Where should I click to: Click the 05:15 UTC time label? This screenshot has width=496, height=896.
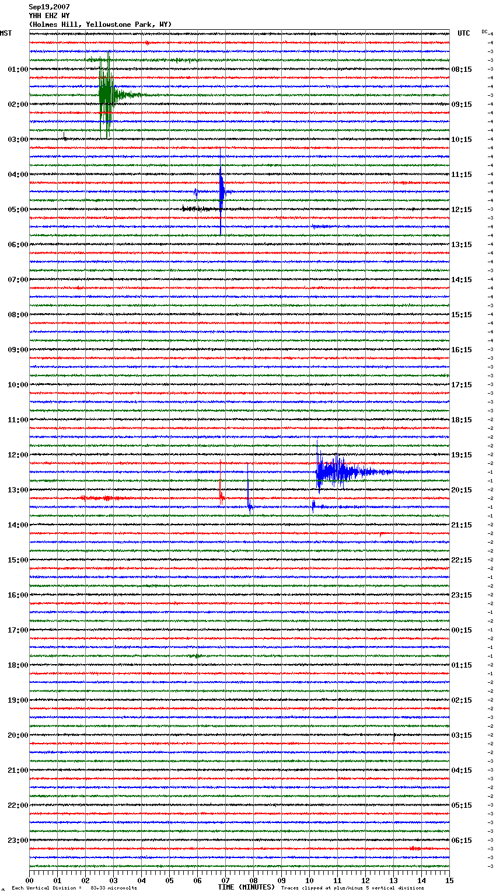coord(462,805)
